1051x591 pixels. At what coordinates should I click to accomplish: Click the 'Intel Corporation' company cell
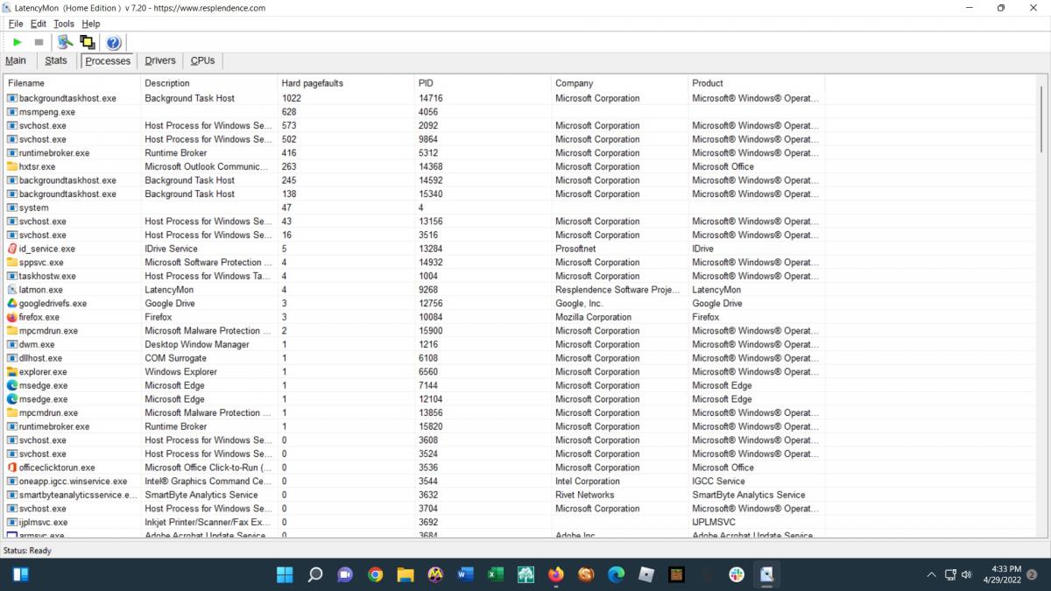click(588, 482)
